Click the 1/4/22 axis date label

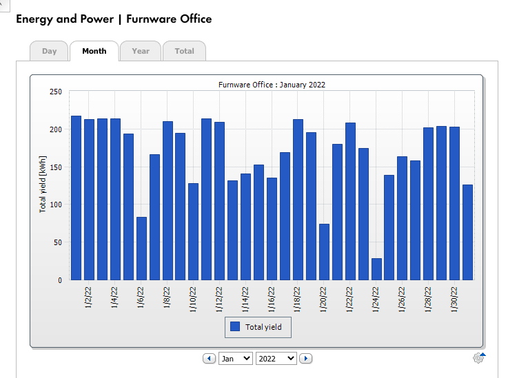tap(114, 297)
